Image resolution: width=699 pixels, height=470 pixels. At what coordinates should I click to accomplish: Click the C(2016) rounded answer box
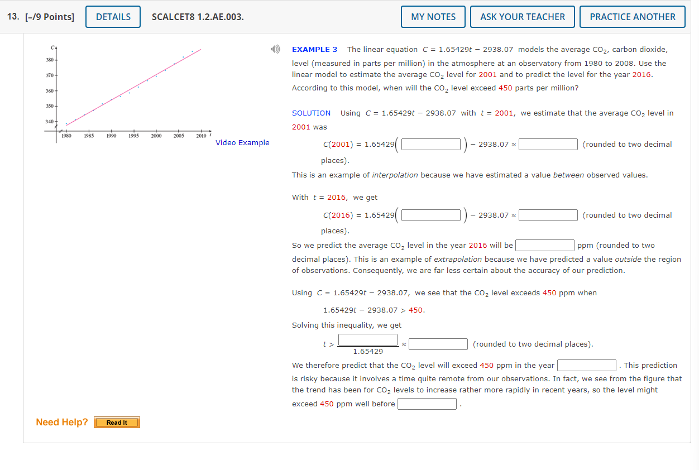click(x=548, y=215)
